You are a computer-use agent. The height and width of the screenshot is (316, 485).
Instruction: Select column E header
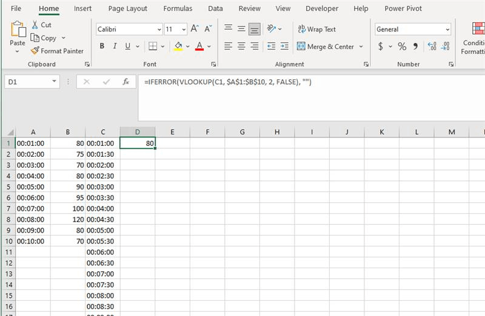(172, 132)
